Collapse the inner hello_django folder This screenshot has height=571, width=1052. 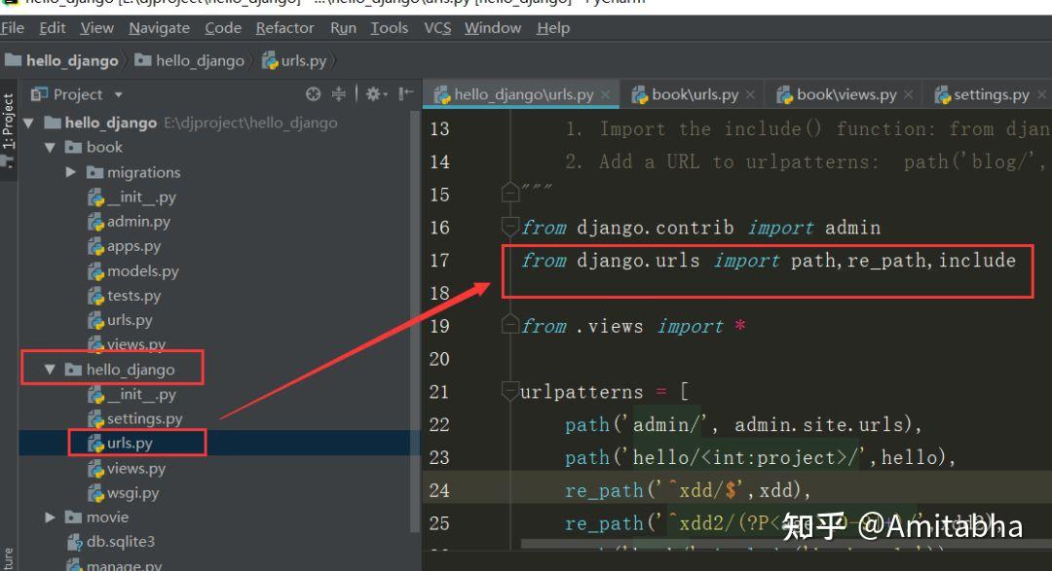point(50,370)
